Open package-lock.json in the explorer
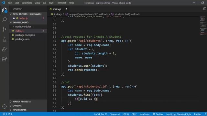207x116 pixels. [x=25, y=35]
